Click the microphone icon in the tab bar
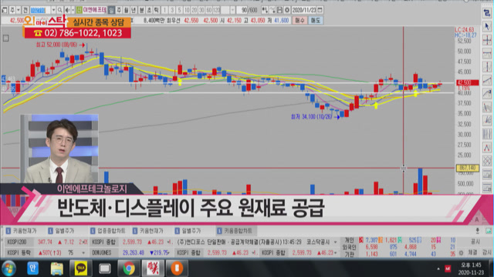Viewport: 494px width, 277px height. [477, 231]
